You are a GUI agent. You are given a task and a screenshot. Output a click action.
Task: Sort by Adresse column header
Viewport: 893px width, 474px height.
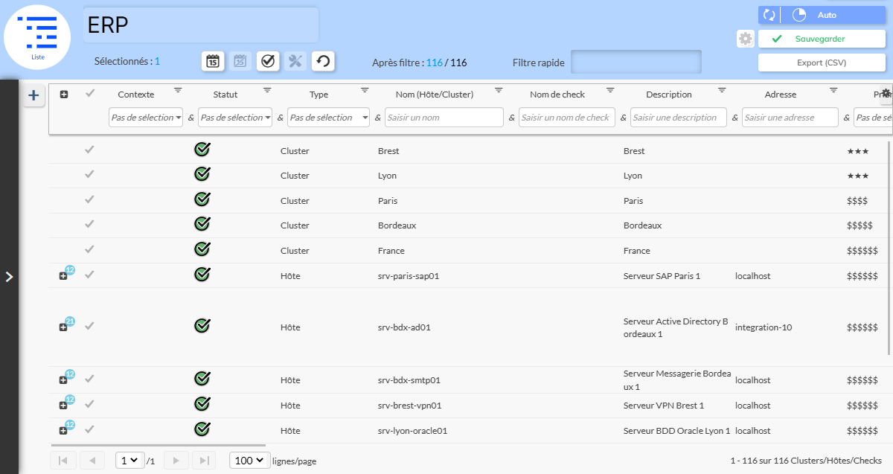click(x=780, y=95)
